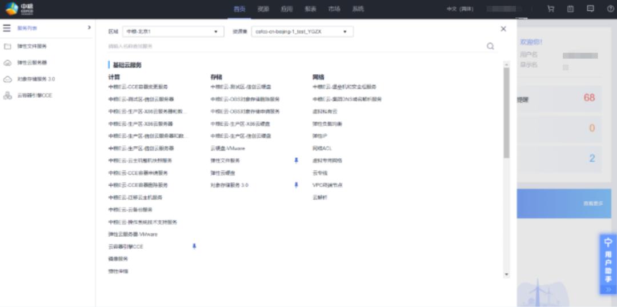
Task: Open the 资源集 resource set dropdown
Action: pyautogui.click(x=302, y=31)
